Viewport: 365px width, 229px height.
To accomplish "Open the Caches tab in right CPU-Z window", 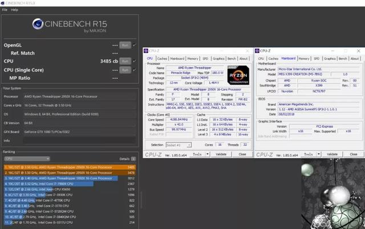I will click(273, 59).
